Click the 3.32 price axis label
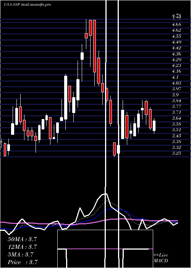The height and width of the screenshot is (268, 191). click(176, 147)
